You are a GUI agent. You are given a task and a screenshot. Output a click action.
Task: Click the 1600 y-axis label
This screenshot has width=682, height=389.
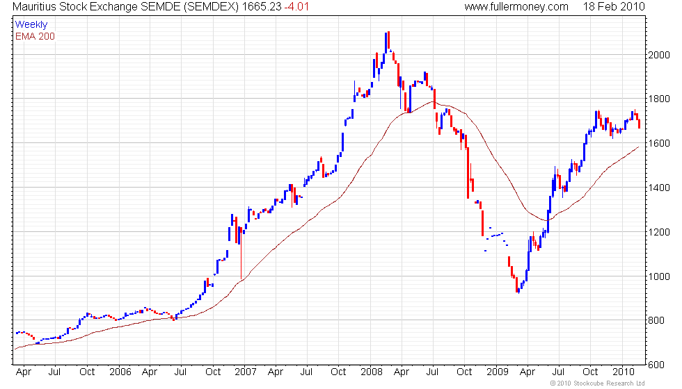coord(659,143)
